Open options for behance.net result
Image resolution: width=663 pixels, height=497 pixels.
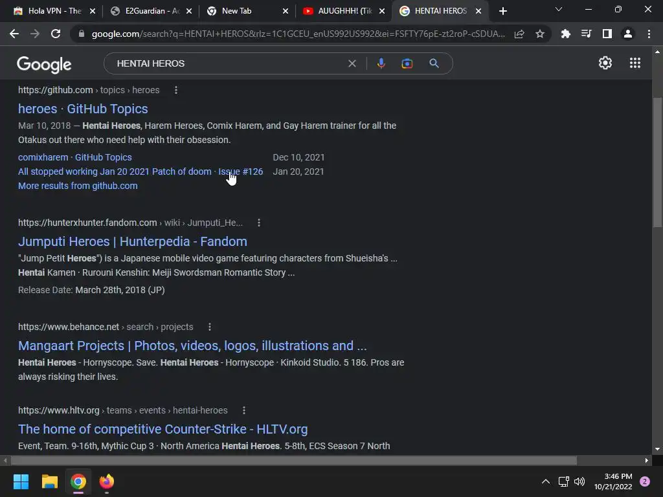209,327
